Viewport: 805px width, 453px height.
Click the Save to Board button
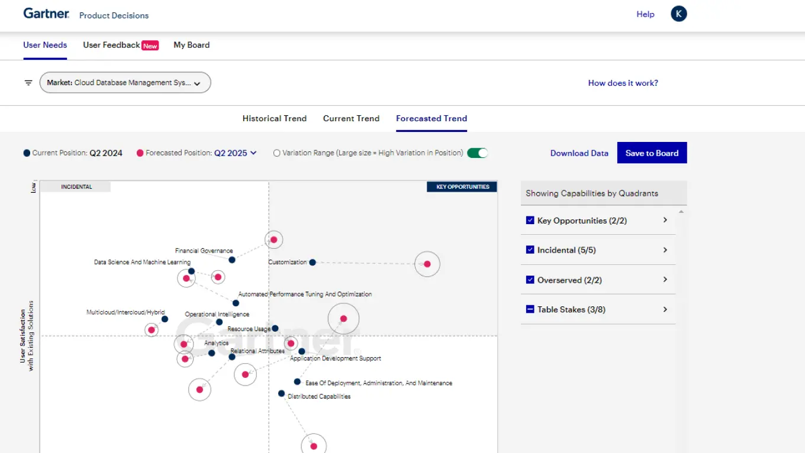point(652,153)
